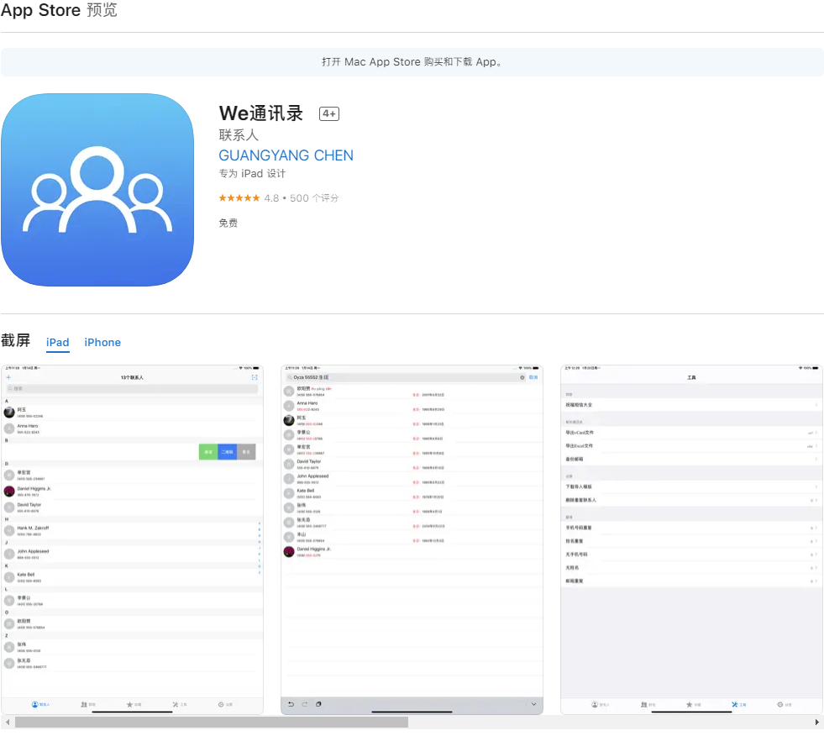This screenshot has width=824, height=736.
Task: Click the large We通讯录 app icon
Action: coord(97,190)
